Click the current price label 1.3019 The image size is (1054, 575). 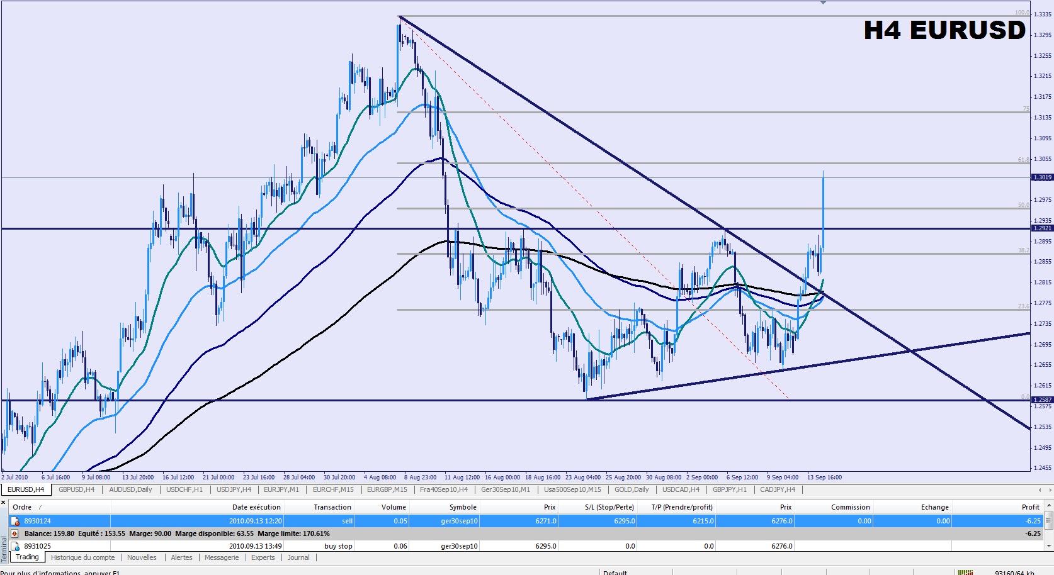tap(1042, 177)
